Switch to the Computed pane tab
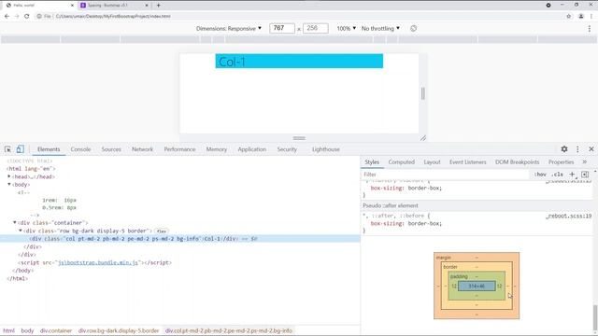This screenshot has height=336, width=598. click(401, 161)
